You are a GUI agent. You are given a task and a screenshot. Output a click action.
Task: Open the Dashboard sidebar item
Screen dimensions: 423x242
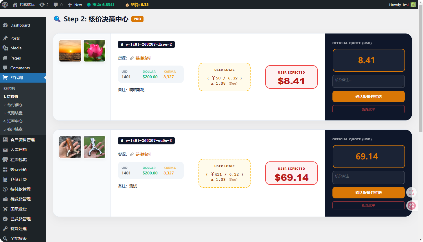[x=20, y=25]
